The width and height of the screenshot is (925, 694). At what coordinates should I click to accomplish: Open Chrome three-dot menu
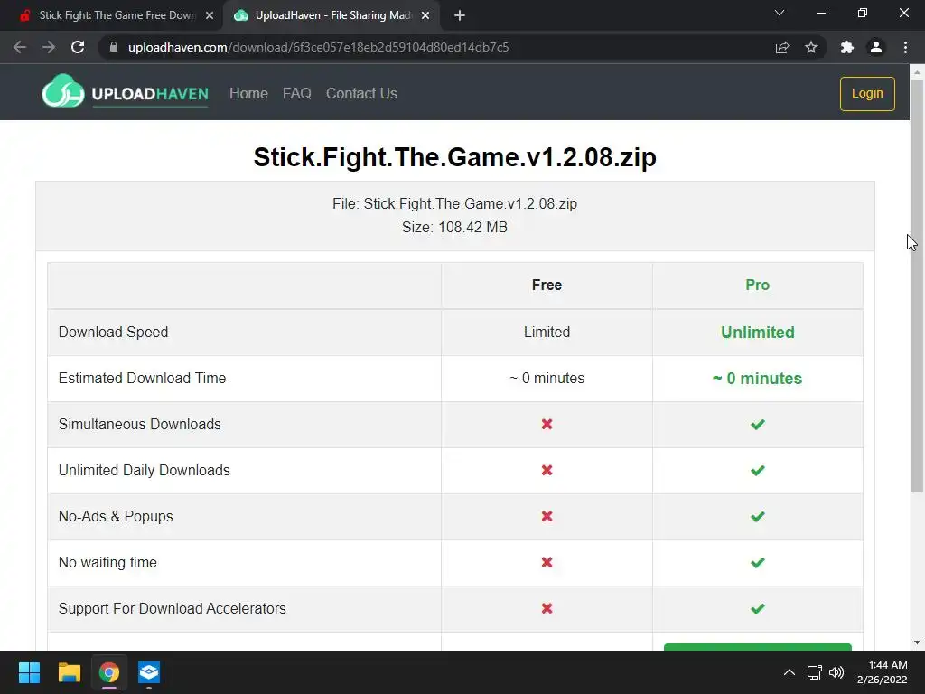coord(905,47)
